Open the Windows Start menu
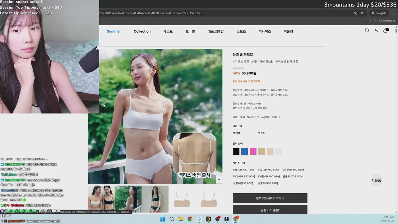The image size is (398, 224). 163,219
